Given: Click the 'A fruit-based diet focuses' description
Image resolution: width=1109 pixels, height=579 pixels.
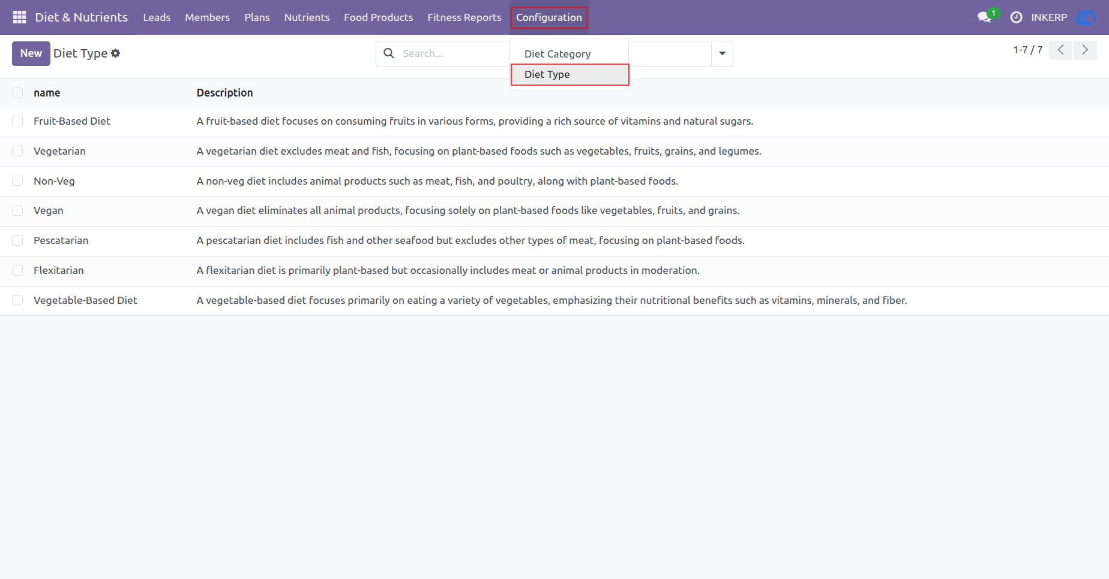Looking at the screenshot, I should pos(475,121).
